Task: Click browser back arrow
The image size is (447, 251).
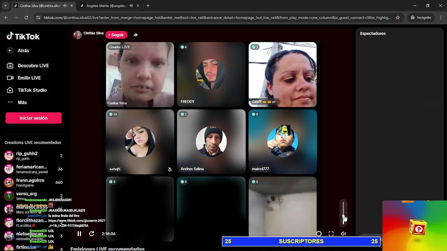Action: pyautogui.click(x=6, y=17)
